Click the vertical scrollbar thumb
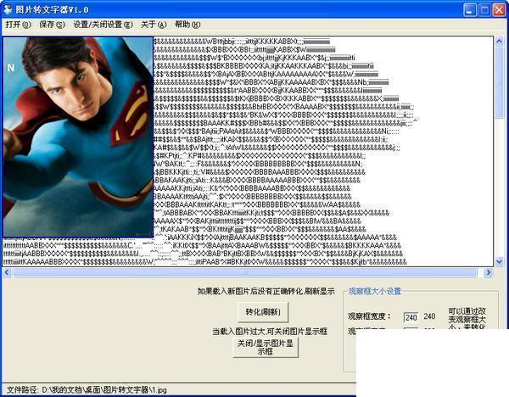This screenshot has width=509, height=397. tap(500, 81)
